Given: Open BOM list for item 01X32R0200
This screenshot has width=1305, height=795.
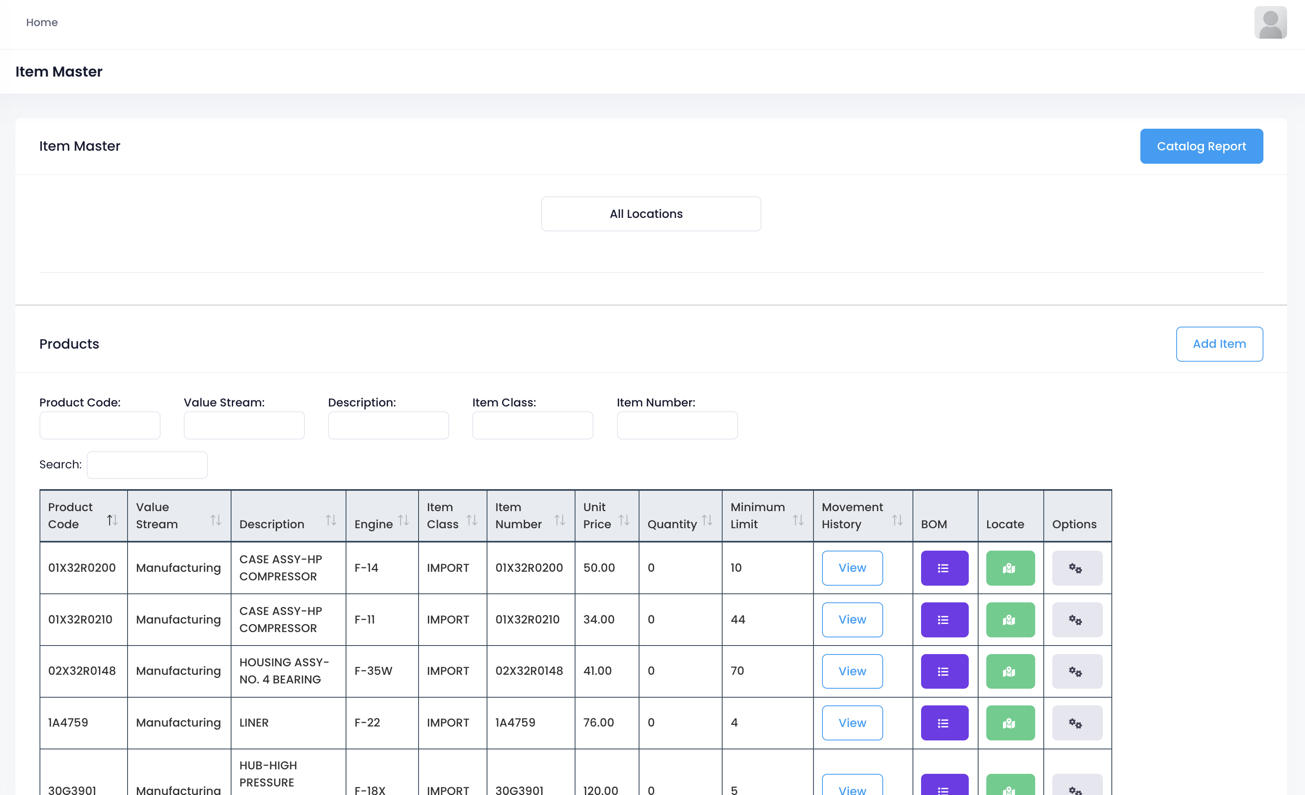Looking at the screenshot, I should [944, 568].
